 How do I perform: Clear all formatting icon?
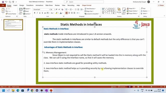coord(62,10)
